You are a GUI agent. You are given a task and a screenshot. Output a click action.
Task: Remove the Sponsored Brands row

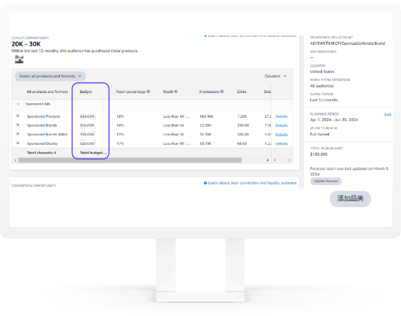click(x=17, y=125)
